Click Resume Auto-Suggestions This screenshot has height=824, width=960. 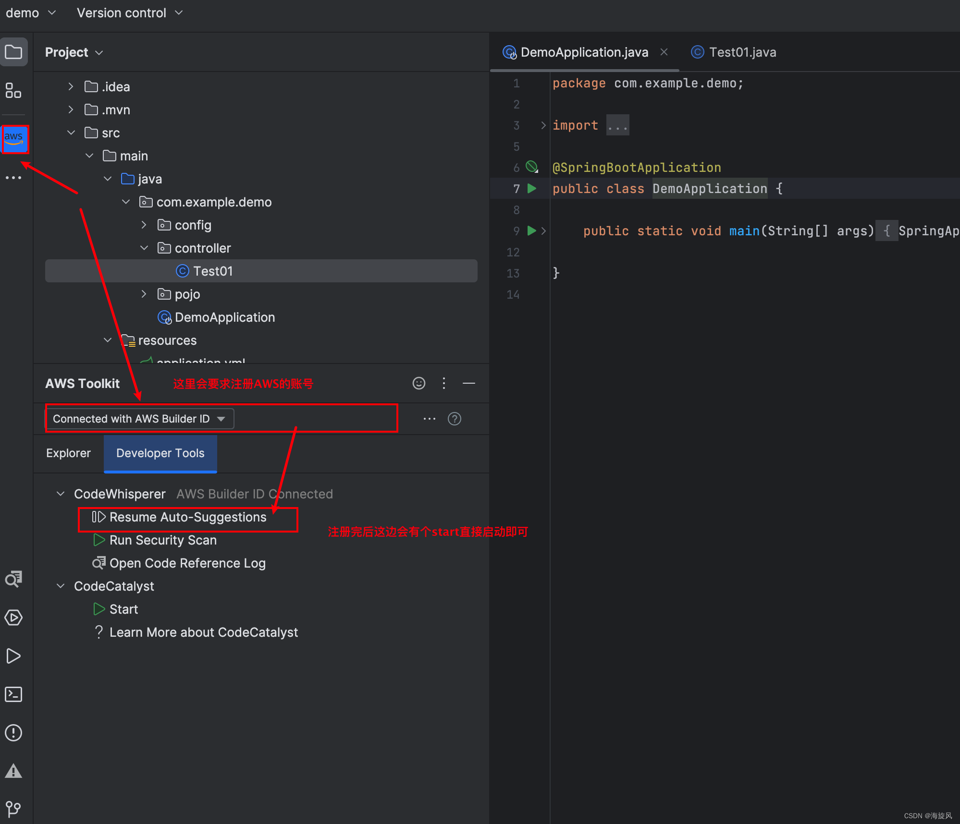tap(188, 517)
